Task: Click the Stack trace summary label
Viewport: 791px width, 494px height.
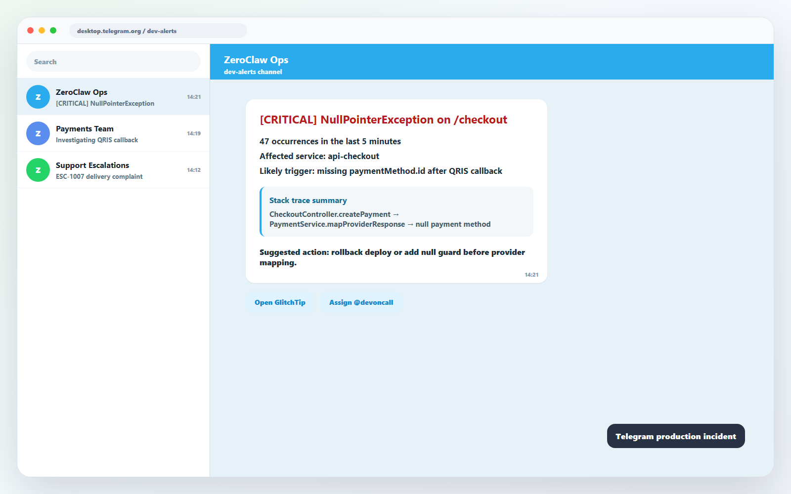Action: tap(308, 201)
